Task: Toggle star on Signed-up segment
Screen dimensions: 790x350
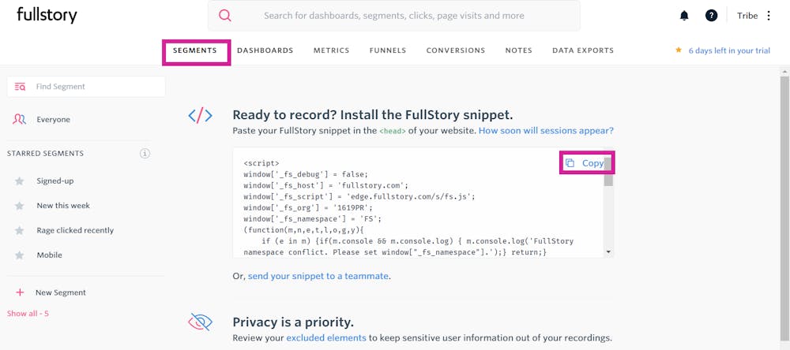Action: (x=20, y=181)
